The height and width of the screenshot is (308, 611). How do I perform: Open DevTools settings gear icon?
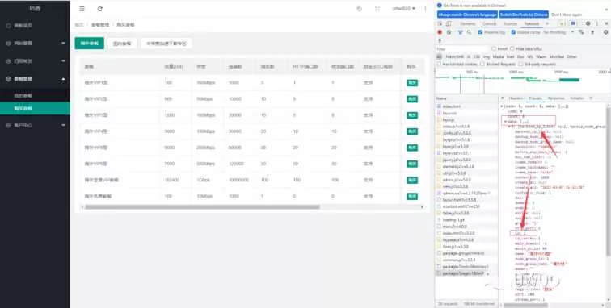click(x=588, y=23)
